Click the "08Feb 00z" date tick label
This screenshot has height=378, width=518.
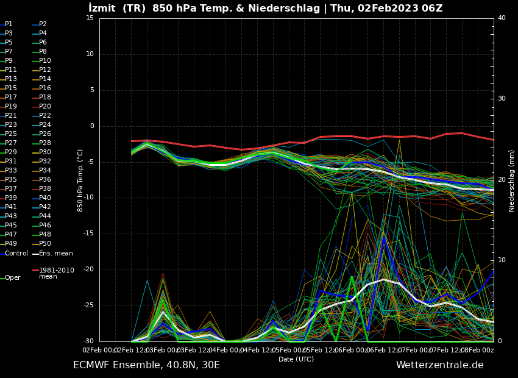coord(478,350)
